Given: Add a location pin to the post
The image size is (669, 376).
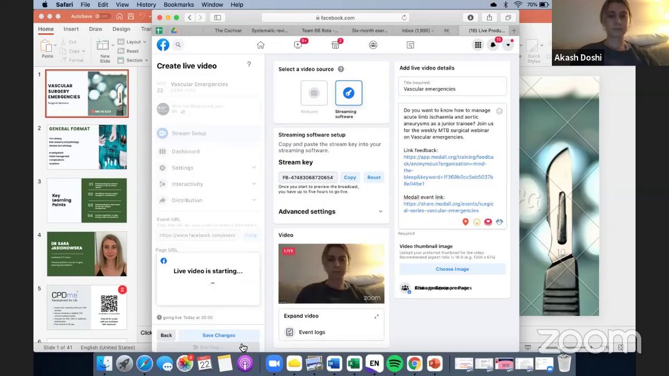Looking at the screenshot, I should point(466,222).
